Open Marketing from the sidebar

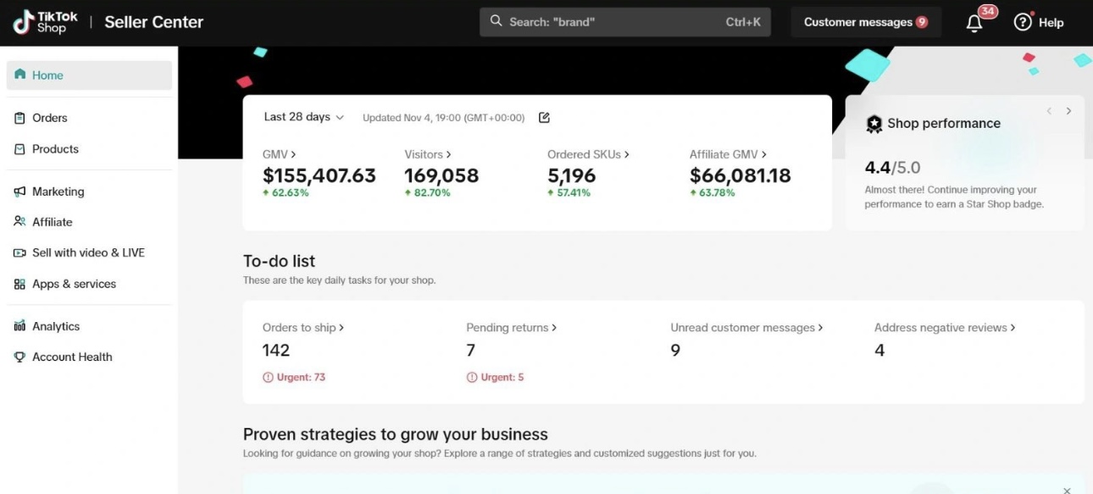[58, 191]
